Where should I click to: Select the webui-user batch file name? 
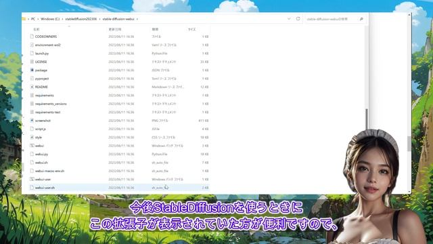click(43, 179)
